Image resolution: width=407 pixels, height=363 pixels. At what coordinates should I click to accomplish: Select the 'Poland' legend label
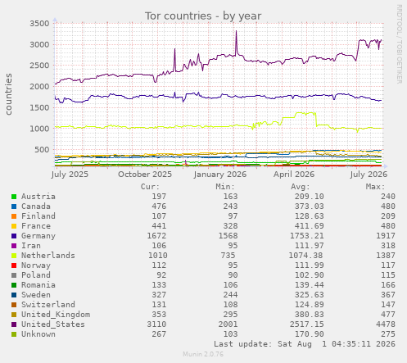[36, 275]
